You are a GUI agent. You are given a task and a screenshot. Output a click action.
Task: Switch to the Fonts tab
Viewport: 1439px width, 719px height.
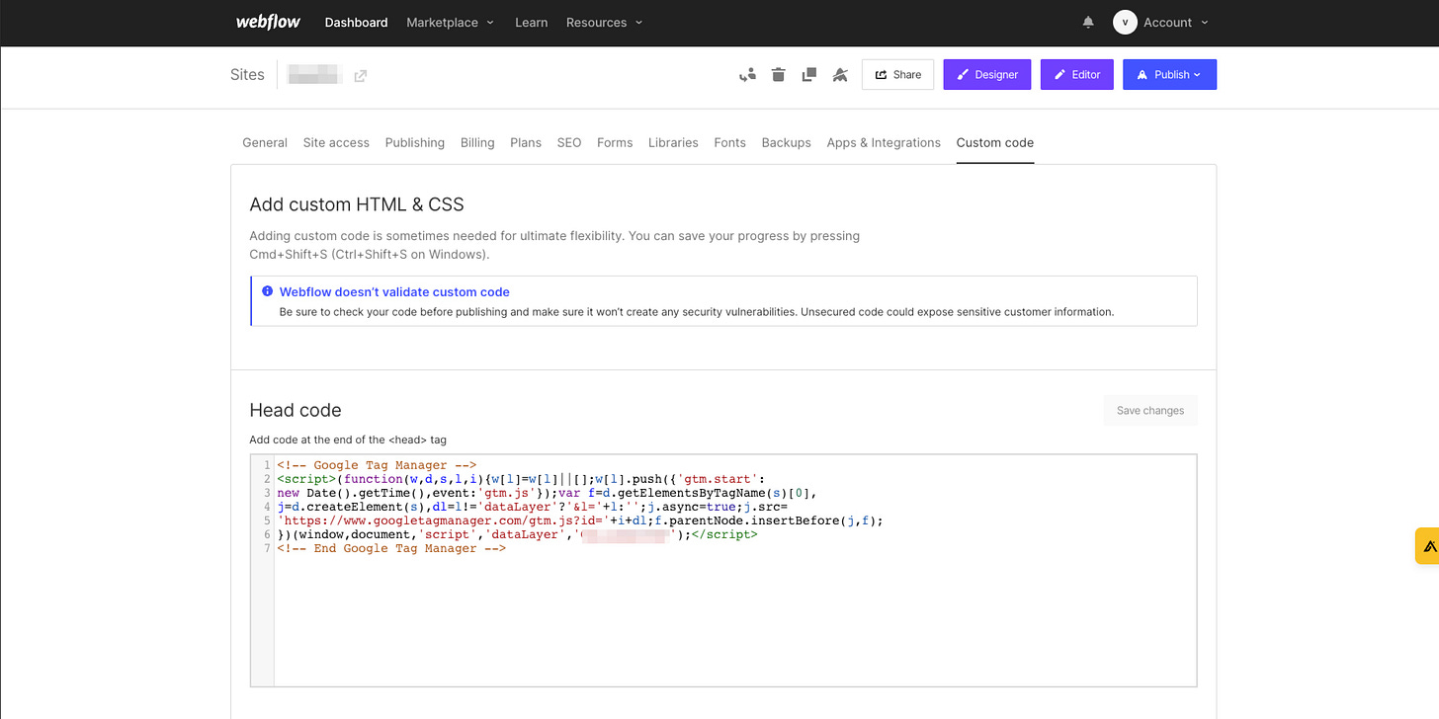[x=730, y=142]
